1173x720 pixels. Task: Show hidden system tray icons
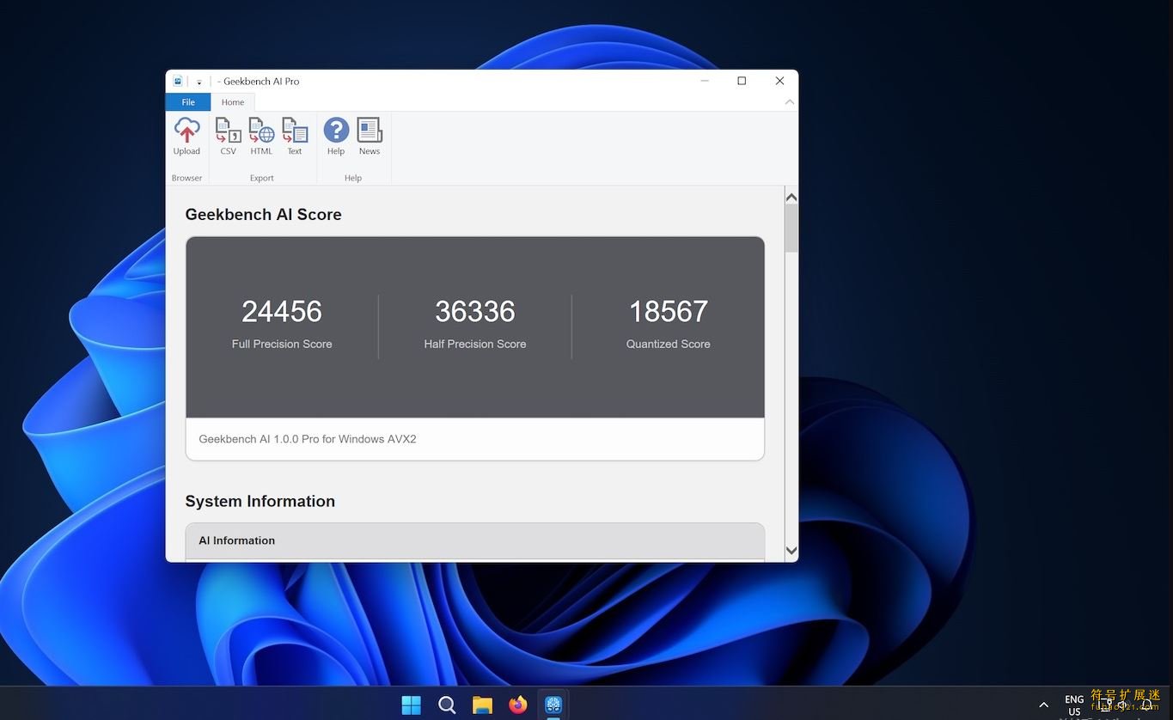1043,705
